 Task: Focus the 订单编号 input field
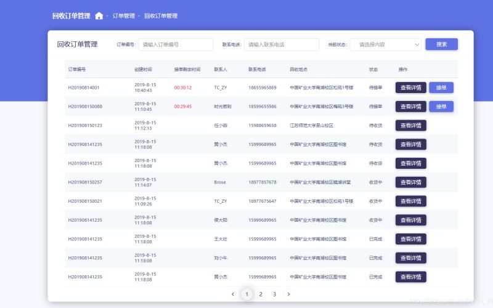(x=176, y=44)
